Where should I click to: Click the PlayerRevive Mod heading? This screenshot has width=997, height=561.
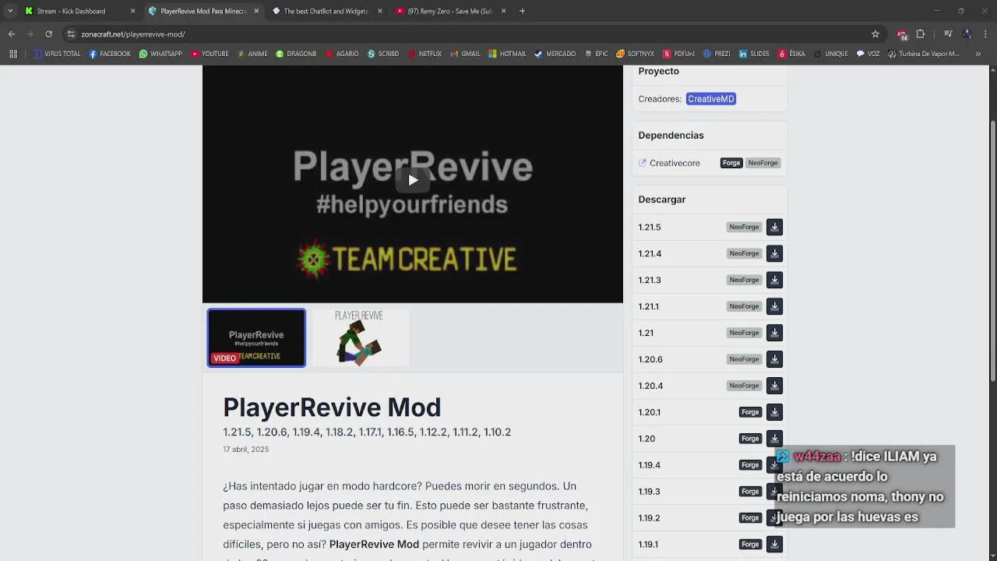click(332, 407)
